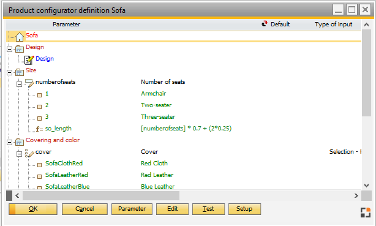The height and width of the screenshot is (226, 376).
Task: Collapse the Covering and color group
Action: tap(9, 142)
